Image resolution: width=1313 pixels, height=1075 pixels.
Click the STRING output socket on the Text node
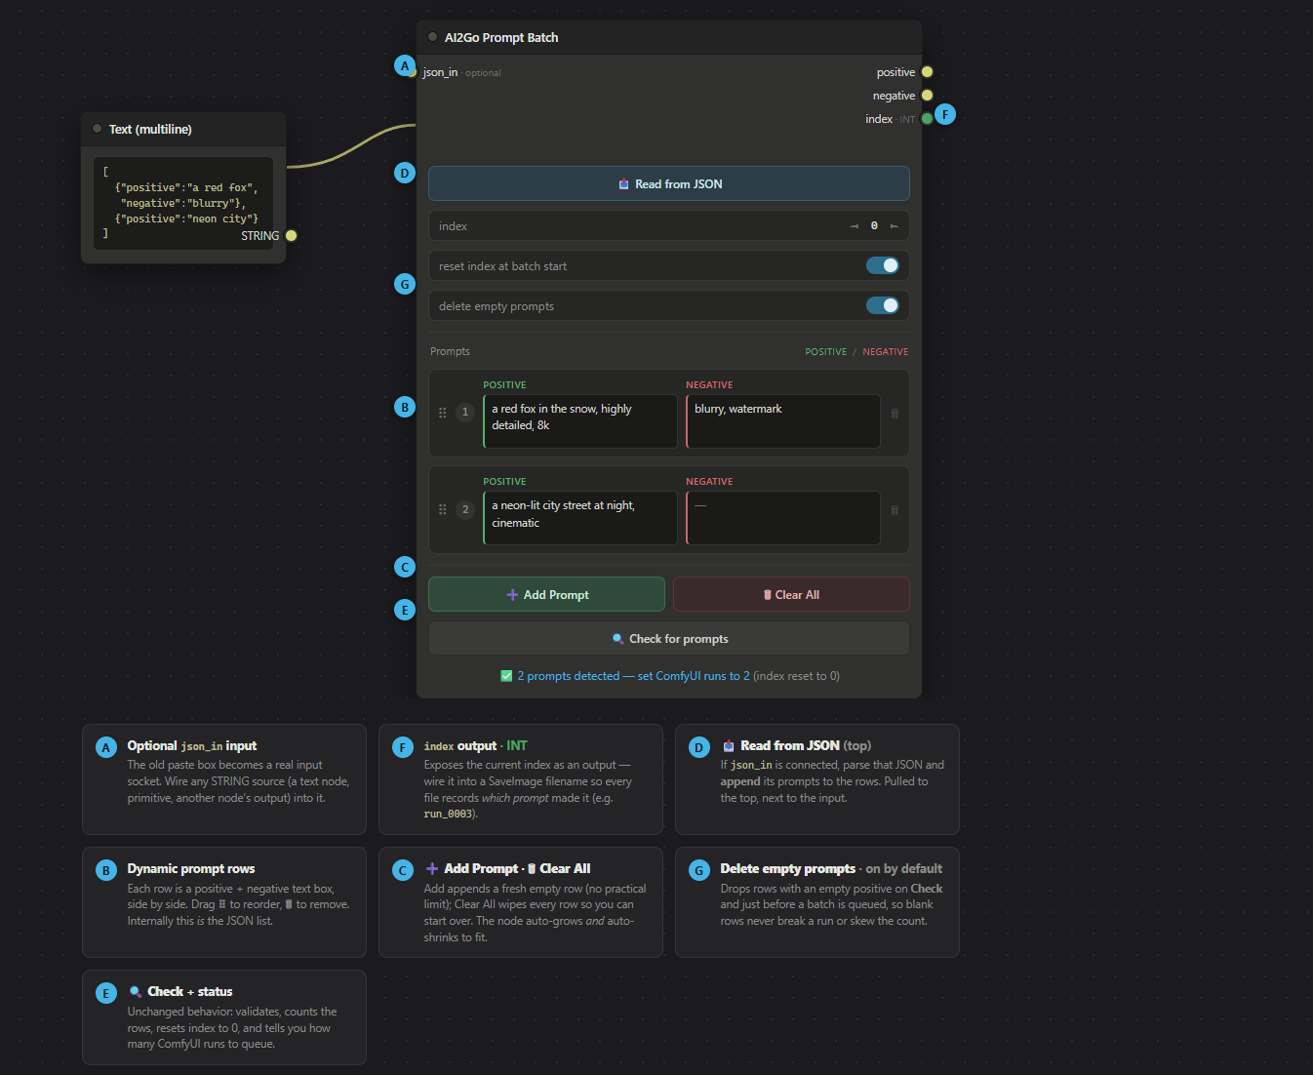tap(291, 235)
